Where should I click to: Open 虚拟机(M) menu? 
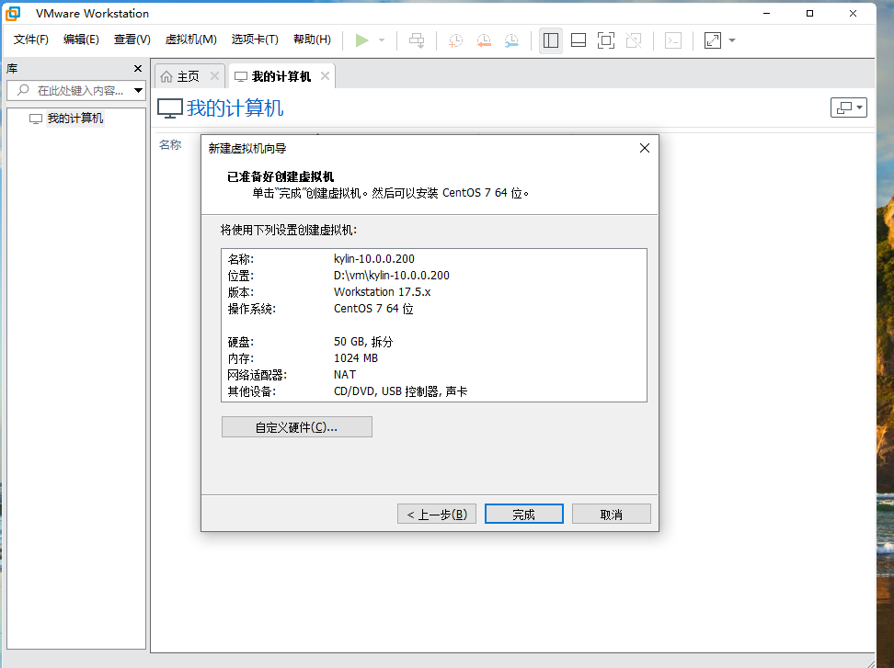tap(191, 40)
